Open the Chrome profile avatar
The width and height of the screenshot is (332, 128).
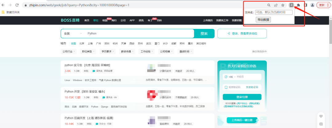(312, 5)
